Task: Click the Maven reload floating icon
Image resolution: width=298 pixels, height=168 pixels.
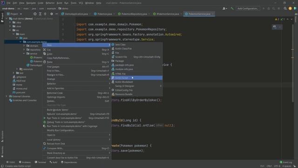Action: [x=275, y=27]
